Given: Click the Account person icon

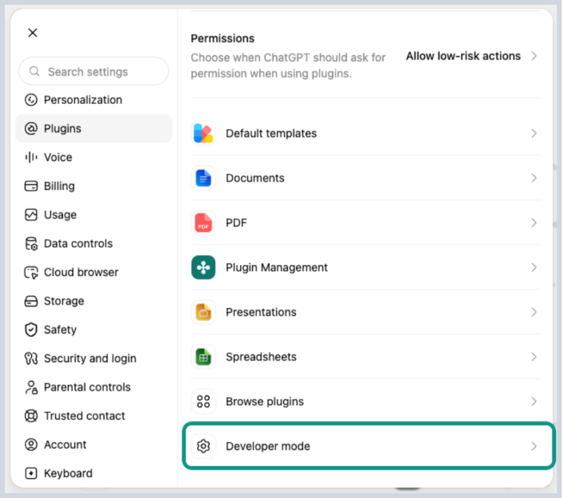Looking at the screenshot, I should [x=31, y=445].
